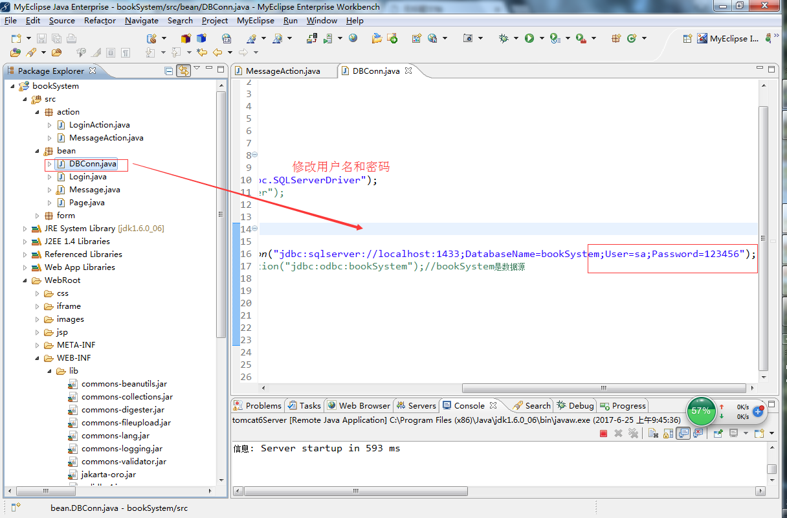Click the Clear Console icon
Image resolution: width=787 pixels, height=518 pixels.
652,433
